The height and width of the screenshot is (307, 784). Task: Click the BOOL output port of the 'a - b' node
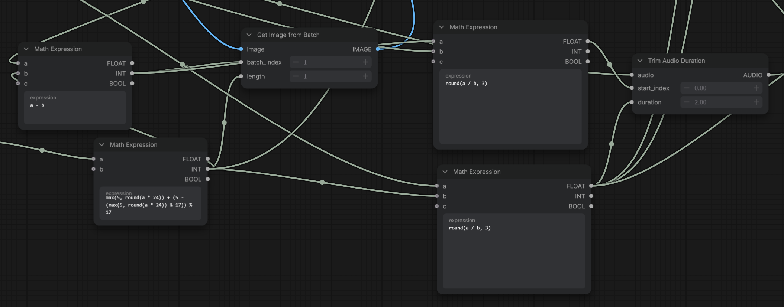point(132,84)
